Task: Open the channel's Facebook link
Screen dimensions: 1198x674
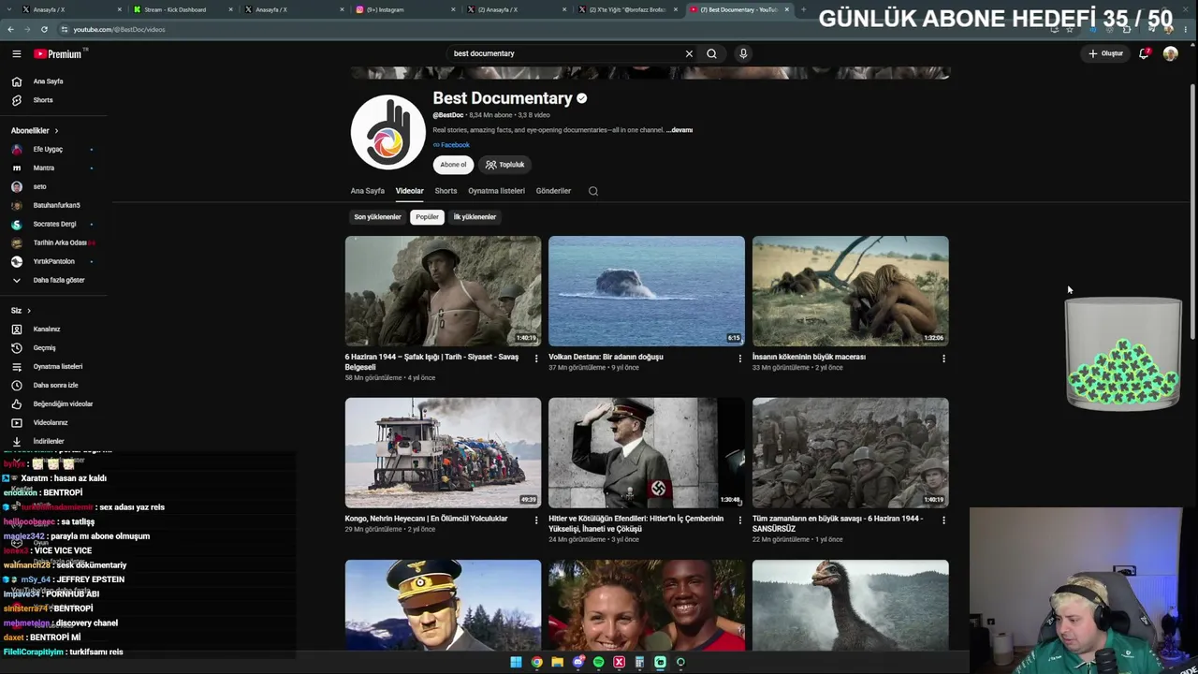Action: click(451, 145)
